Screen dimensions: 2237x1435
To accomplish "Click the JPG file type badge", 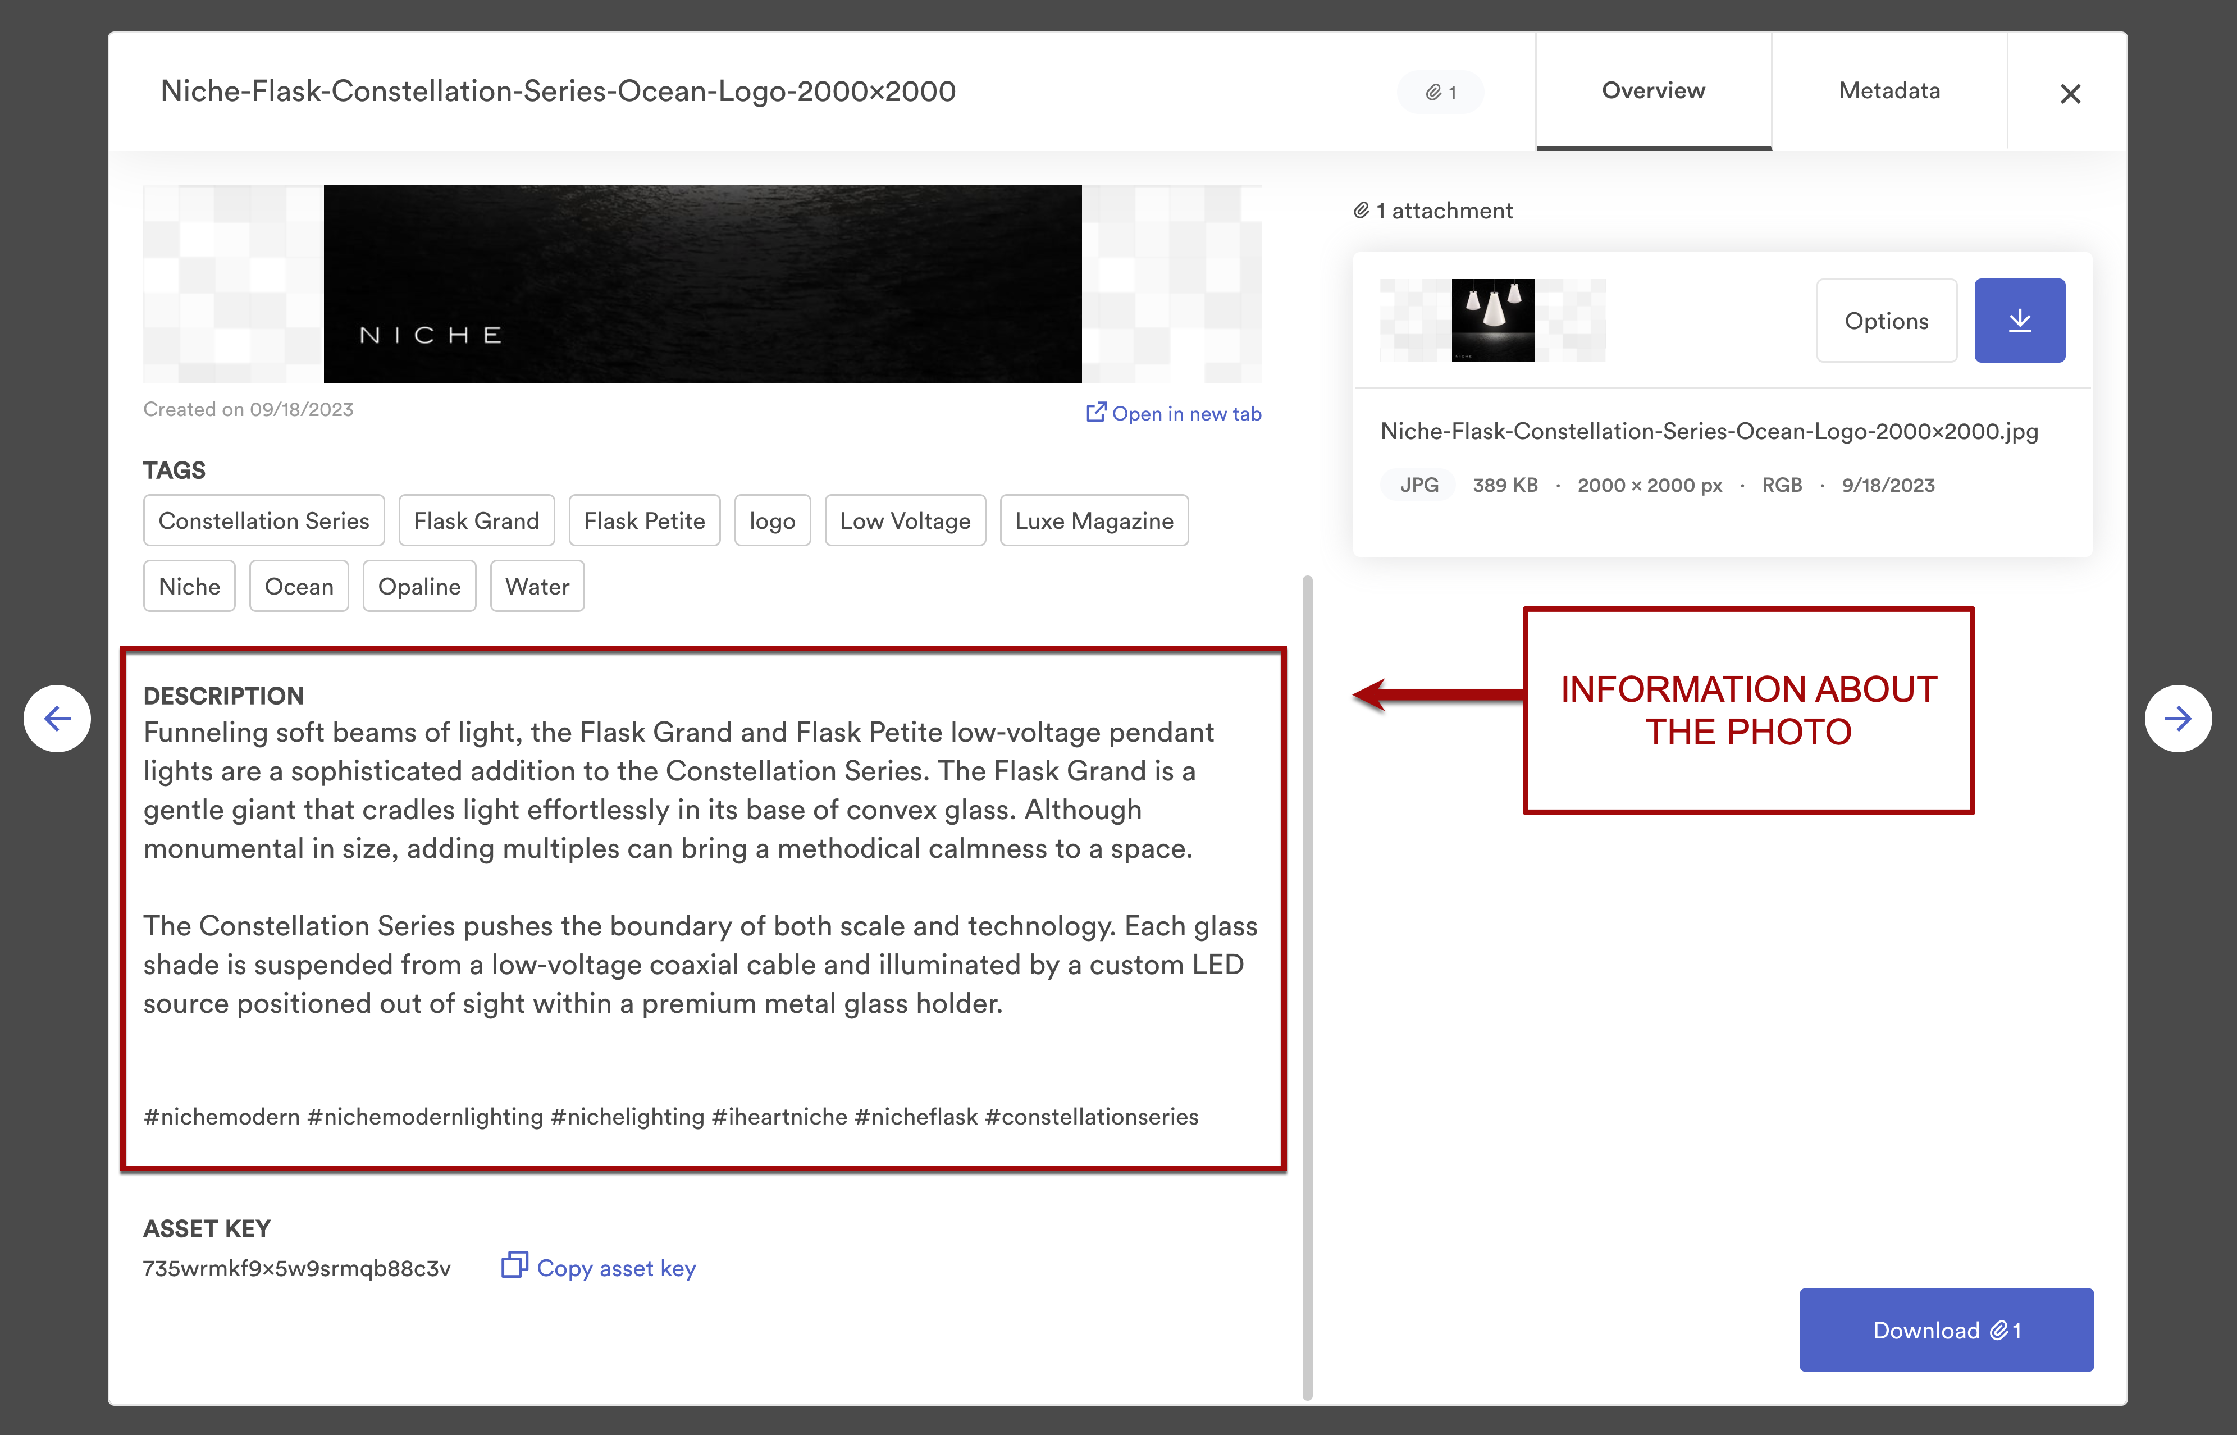I will (x=1418, y=485).
